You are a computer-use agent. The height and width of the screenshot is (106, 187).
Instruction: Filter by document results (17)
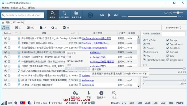43,28
